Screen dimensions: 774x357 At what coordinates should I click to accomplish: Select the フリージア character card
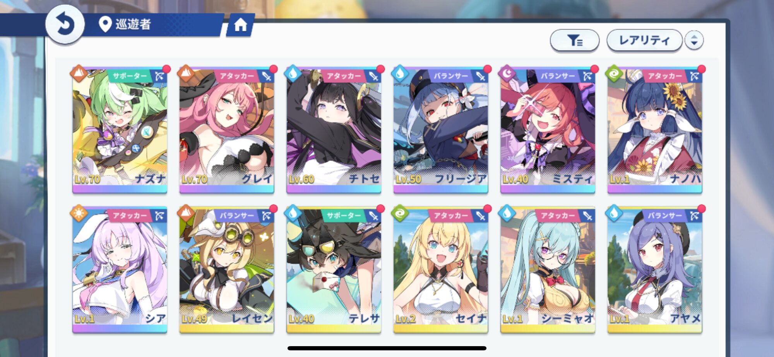(x=441, y=130)
